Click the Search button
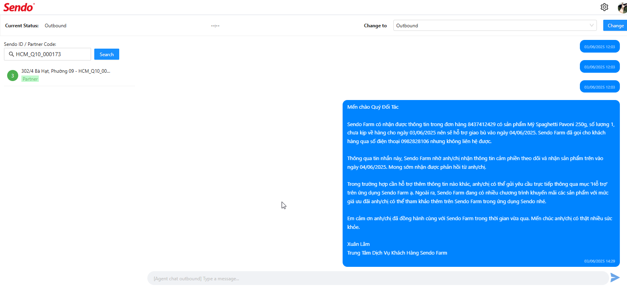 coord(107,54)
